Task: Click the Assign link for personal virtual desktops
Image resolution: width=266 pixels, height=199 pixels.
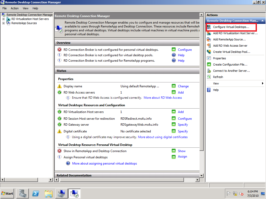Action: point(182,157)
